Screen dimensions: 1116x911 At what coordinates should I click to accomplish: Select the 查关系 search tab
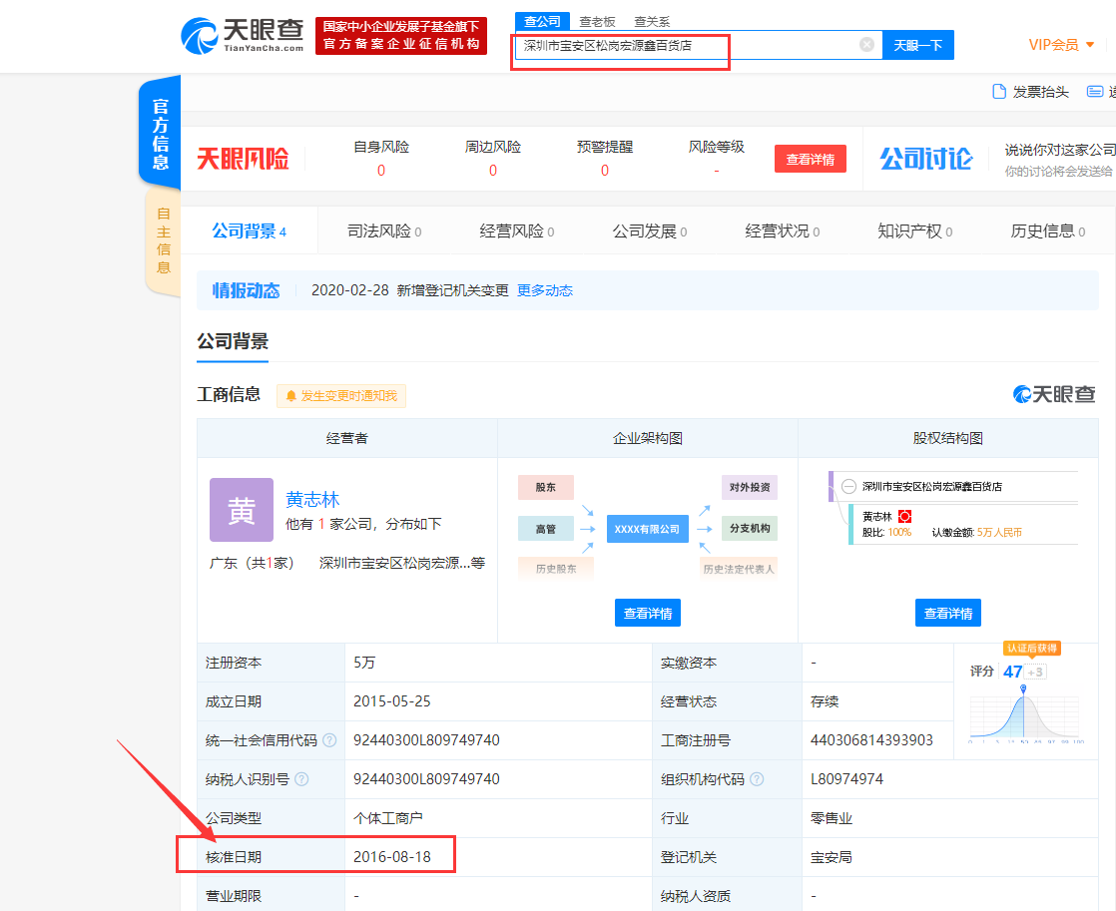(652, 22)
